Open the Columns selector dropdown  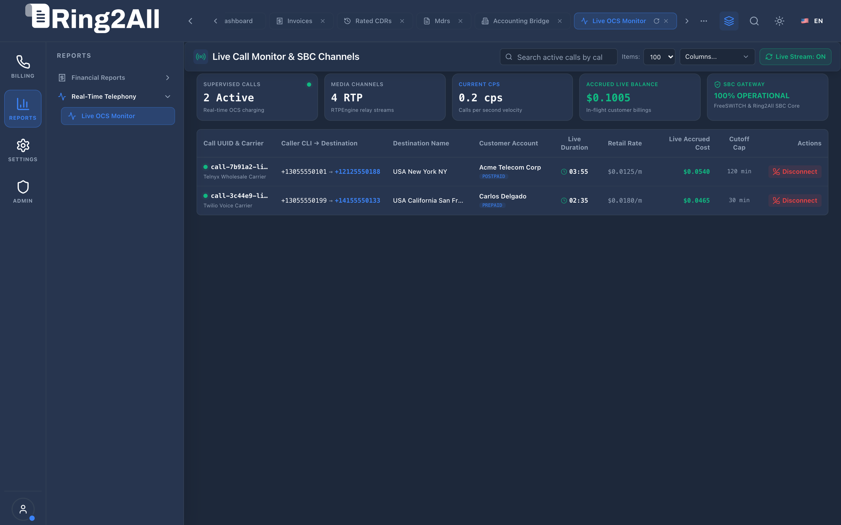(x=717, y=57)
